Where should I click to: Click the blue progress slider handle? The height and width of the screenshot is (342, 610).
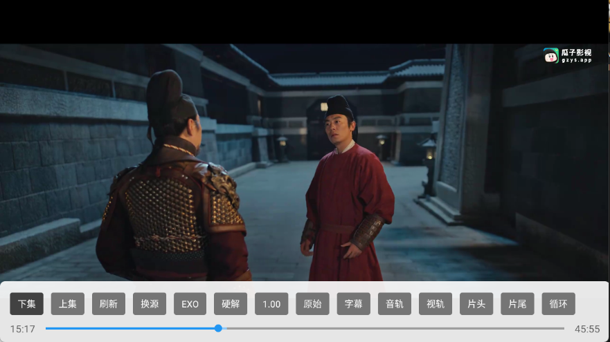[218, 328]
